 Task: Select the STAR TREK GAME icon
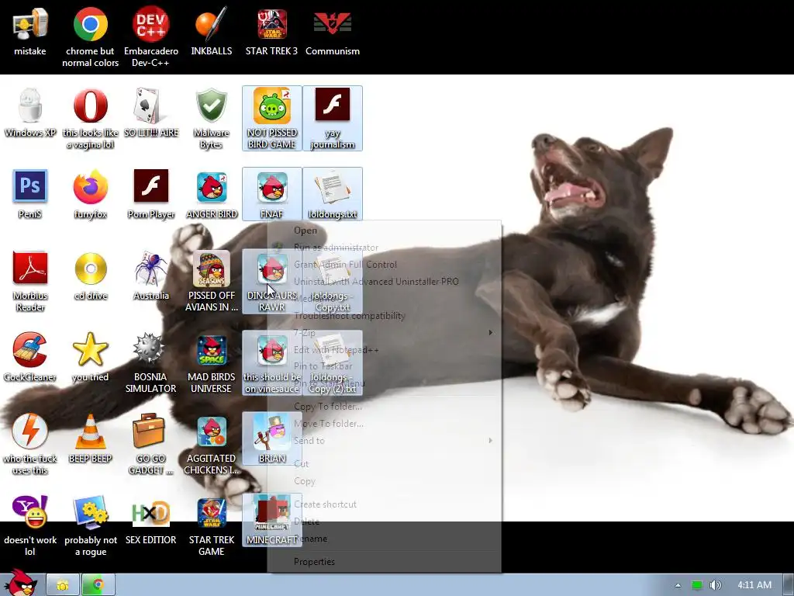tap(211, 525)
